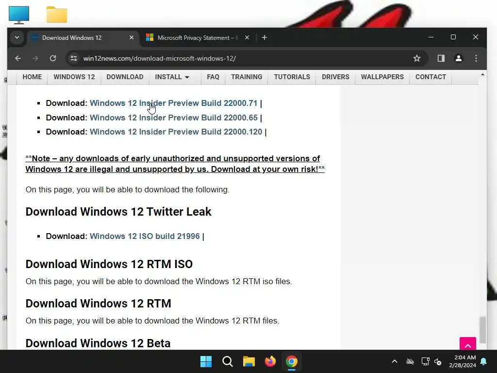Click Download Windows 12 Beta heading

coord(98,343)
